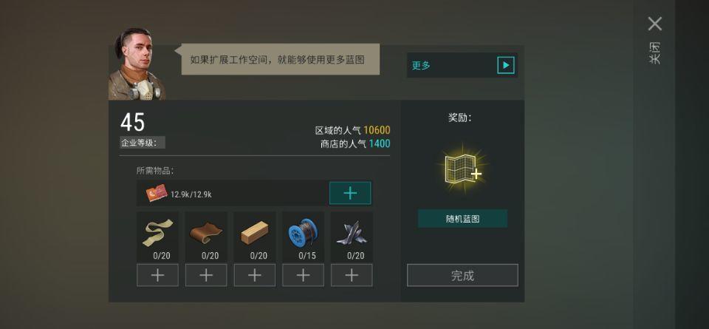Viewport: 709px width, 329px height.
Task: Click the play arrow beside 更多
Action: 505,65
